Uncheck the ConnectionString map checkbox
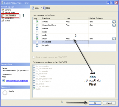 [37, 25]
